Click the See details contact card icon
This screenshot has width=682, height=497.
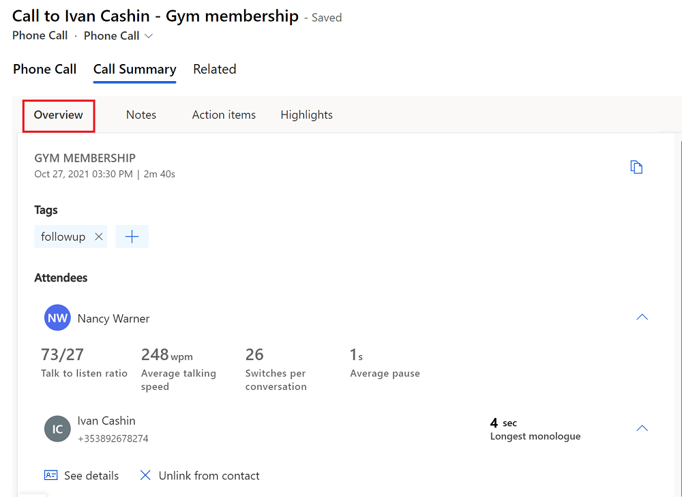(50, 476)
